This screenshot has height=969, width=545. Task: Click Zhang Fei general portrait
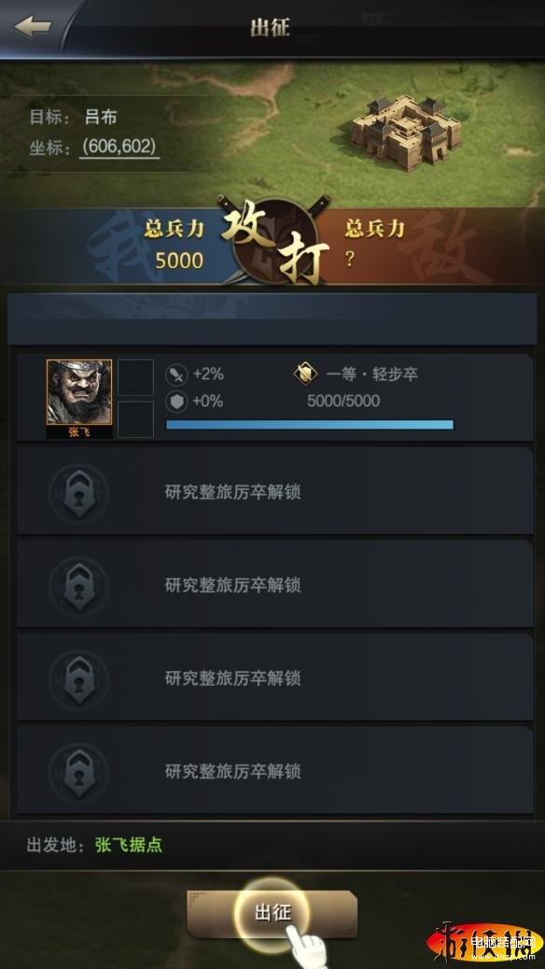click(79, 399)
